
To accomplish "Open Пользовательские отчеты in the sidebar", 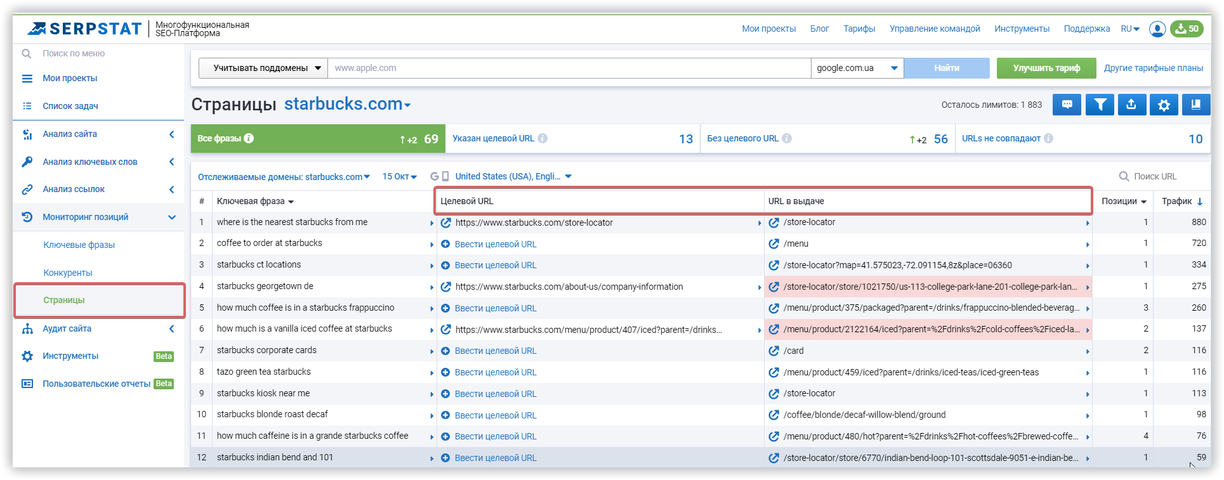I will click(x=96, y=384).
